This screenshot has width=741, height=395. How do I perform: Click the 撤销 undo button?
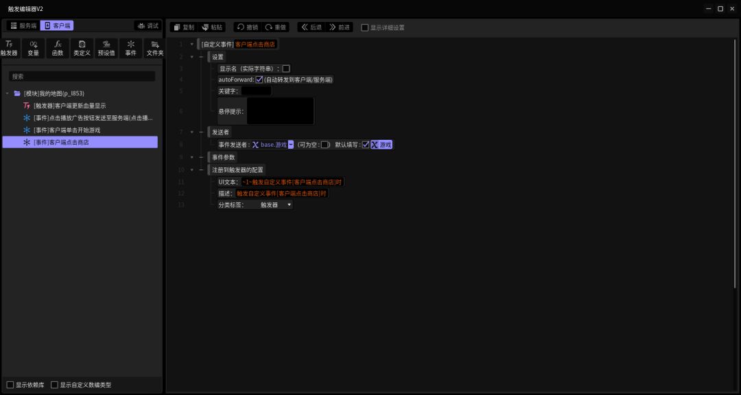pos(248,27)
